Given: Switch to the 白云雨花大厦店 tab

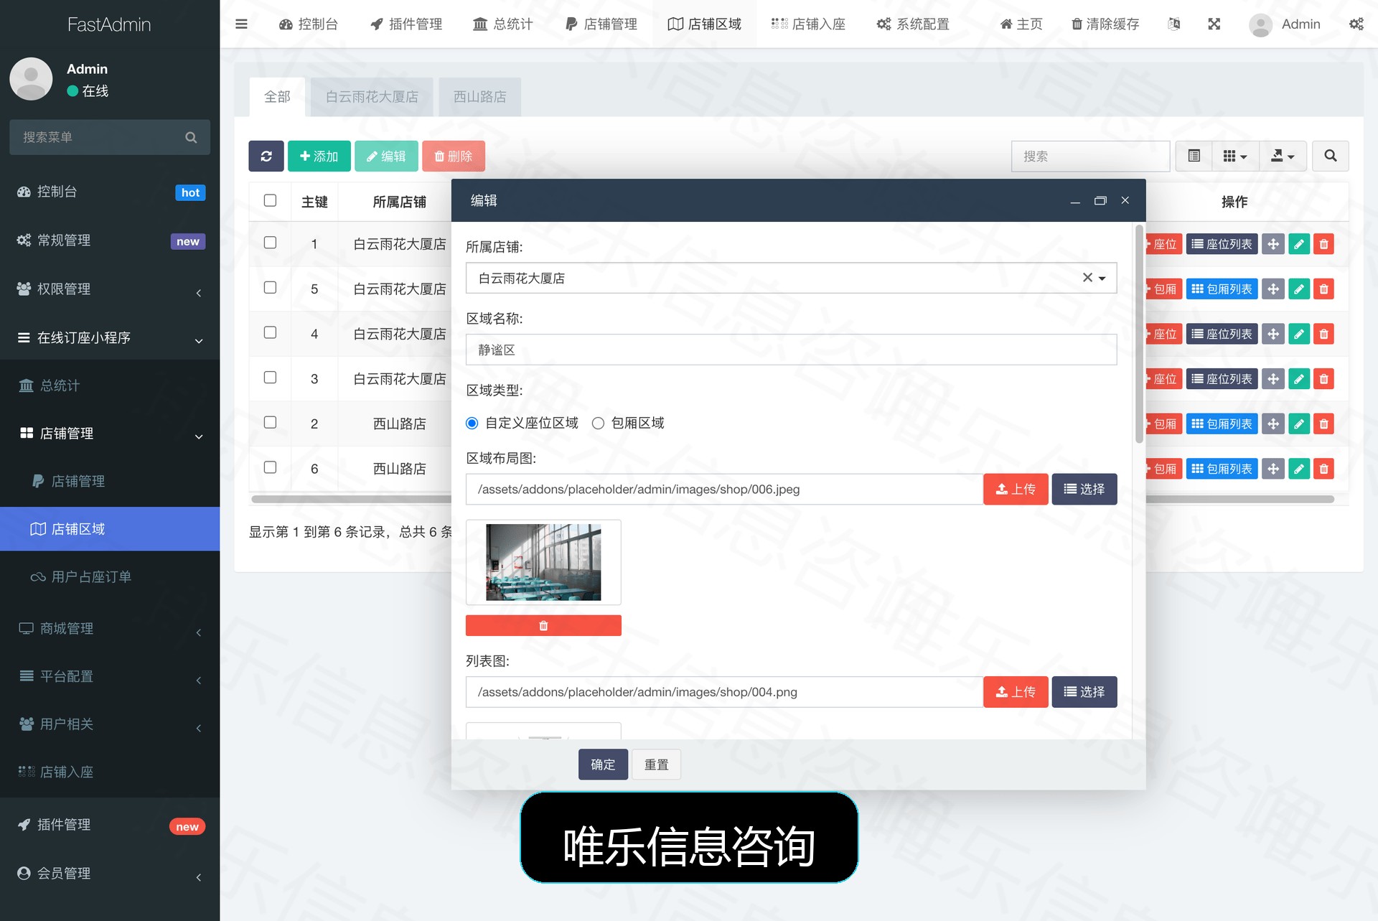Looking at the screenshot, I should (x=372, y=97).
